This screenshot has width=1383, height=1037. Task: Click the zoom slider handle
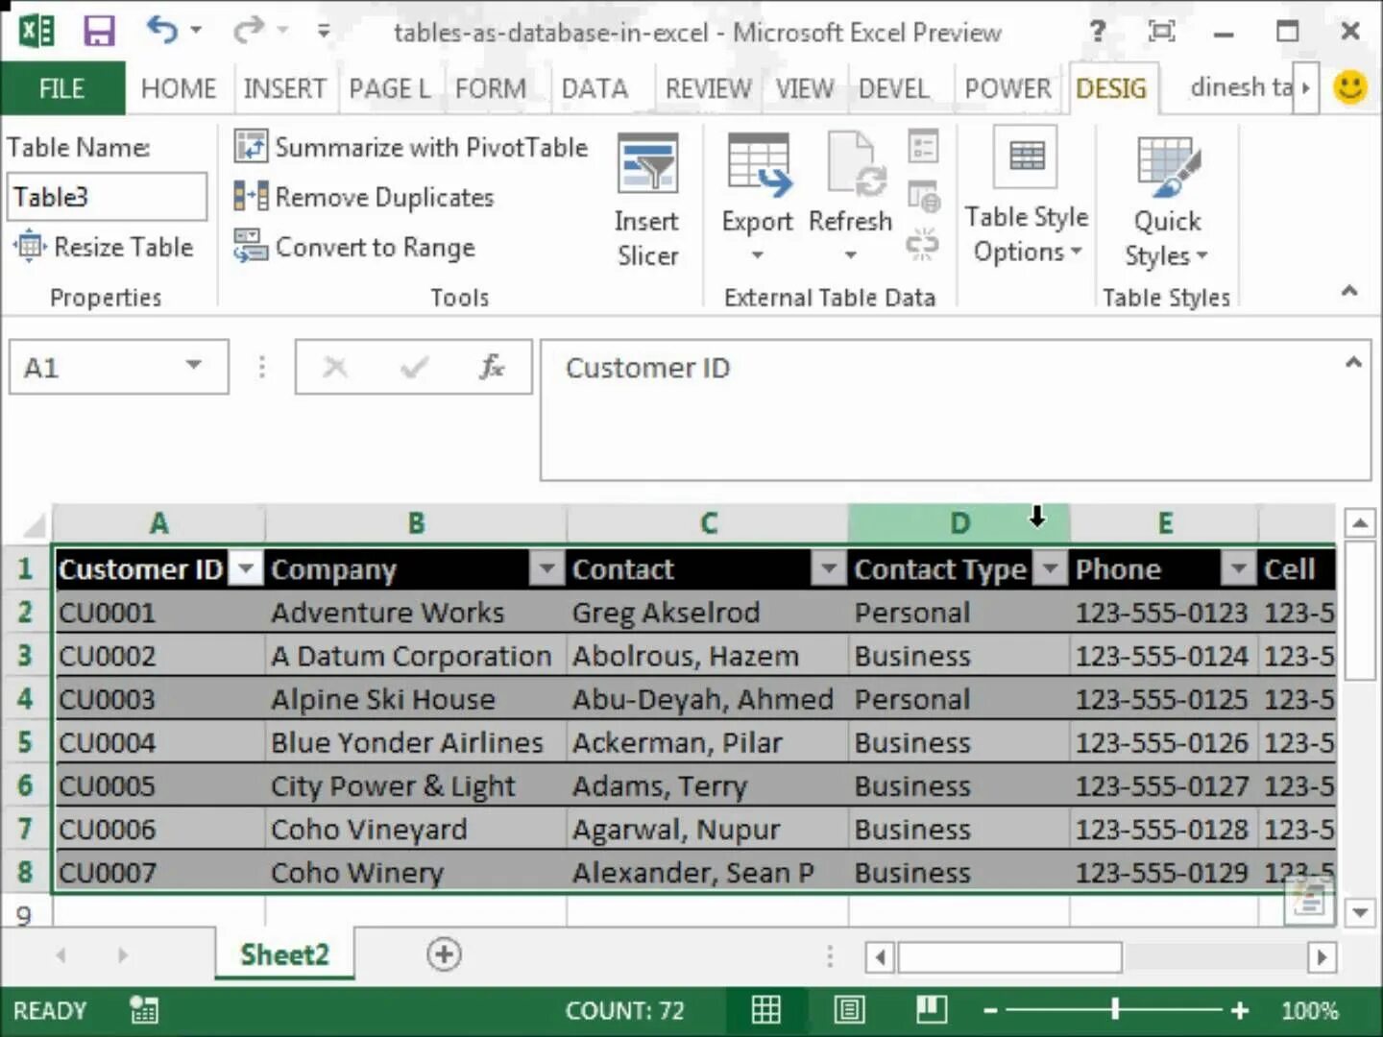(x=1115, y=1009)
